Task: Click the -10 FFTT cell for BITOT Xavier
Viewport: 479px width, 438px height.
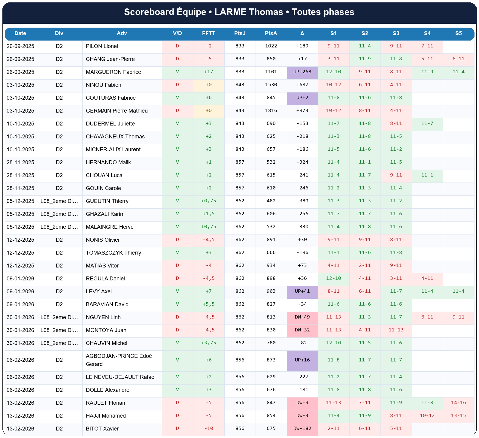Action: pos(208,428)
